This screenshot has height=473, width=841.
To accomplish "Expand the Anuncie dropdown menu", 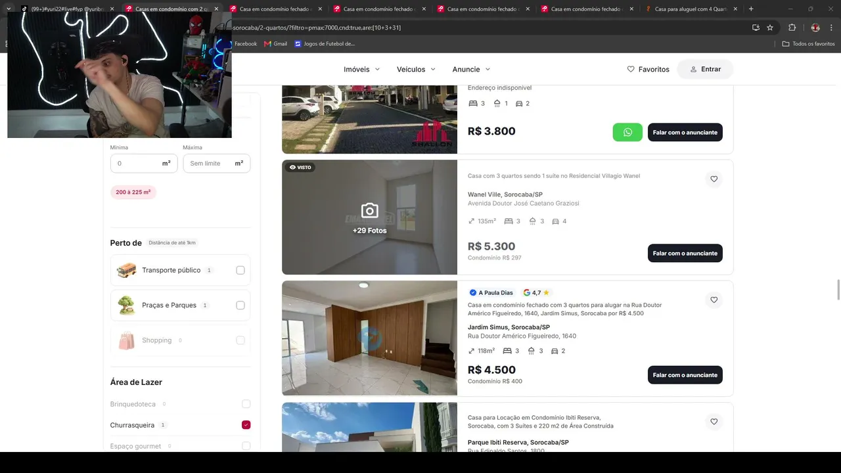I will point(472,69).
